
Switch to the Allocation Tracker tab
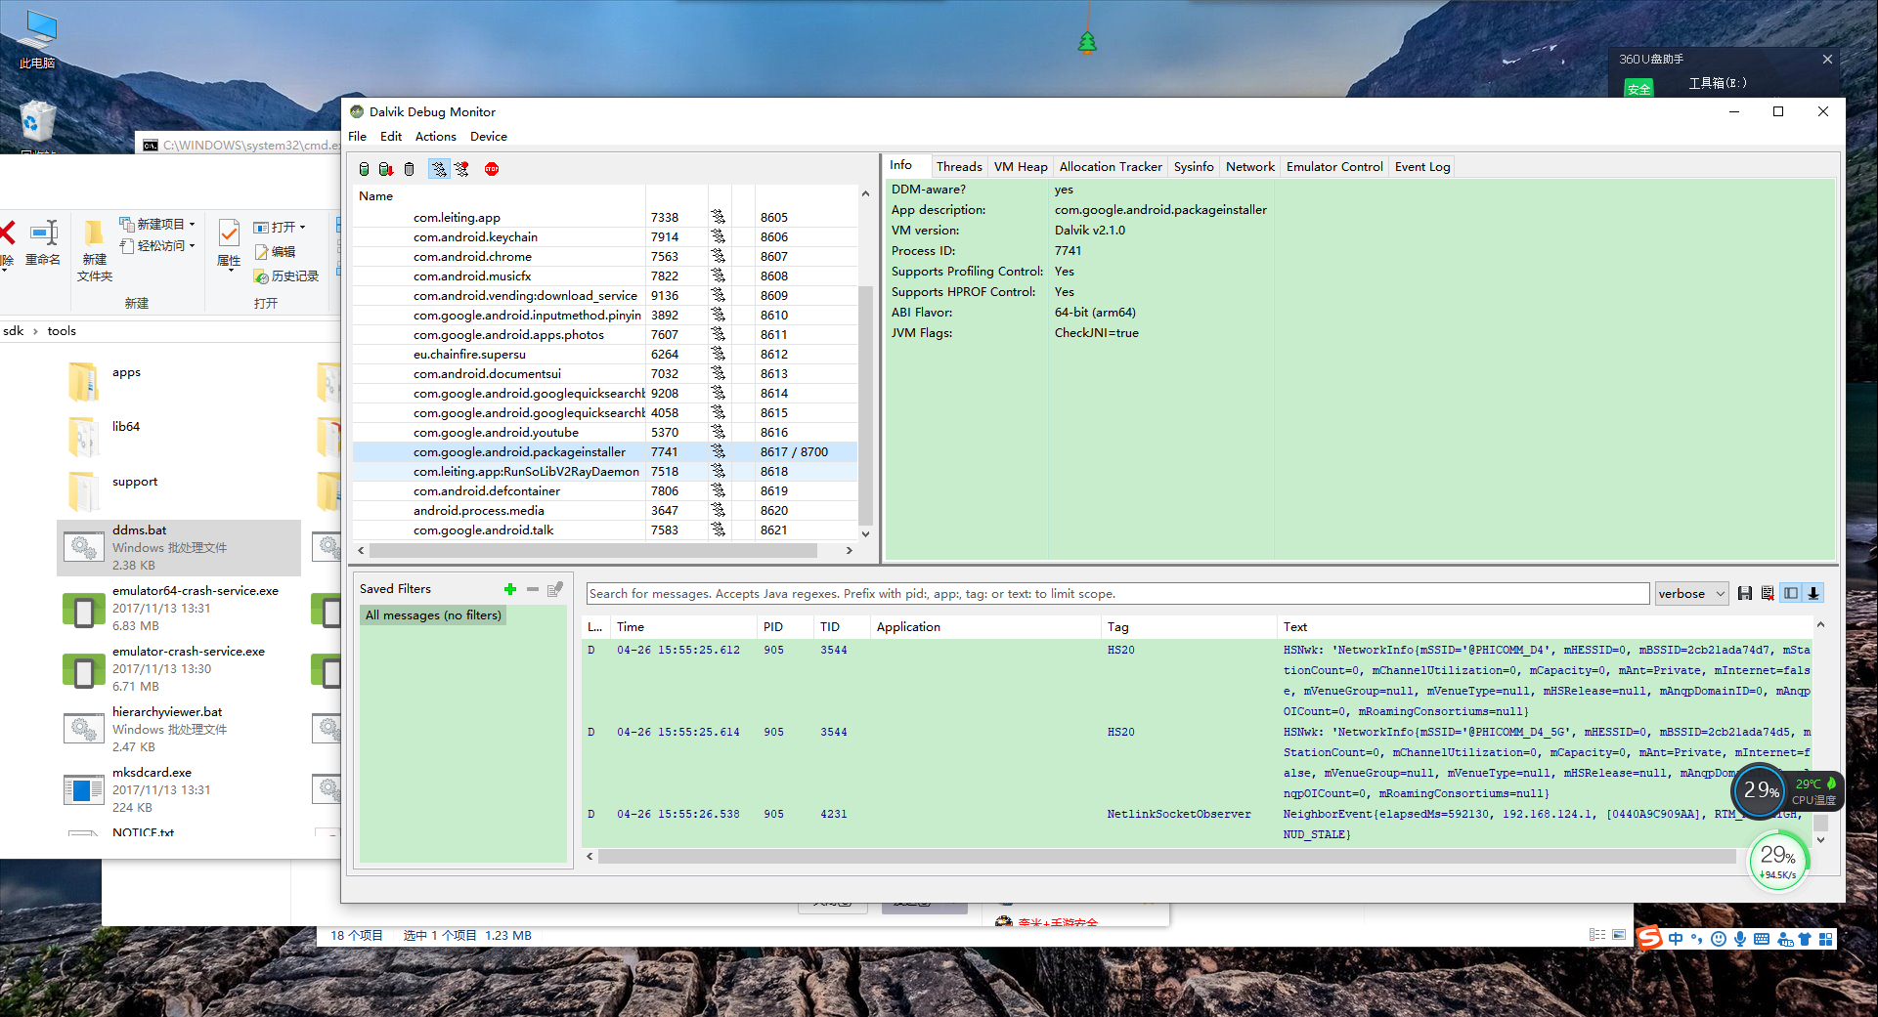[1111, 167]
